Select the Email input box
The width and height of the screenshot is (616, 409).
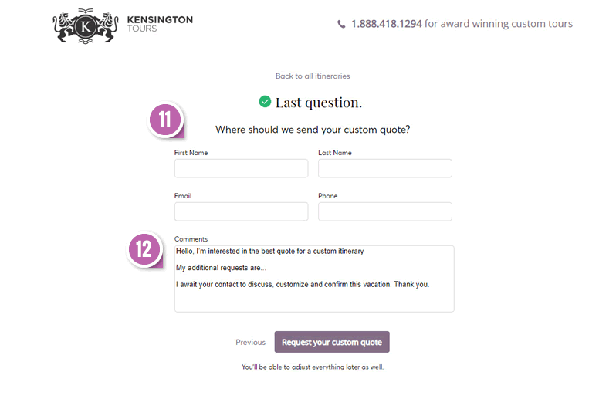point(241,211)
